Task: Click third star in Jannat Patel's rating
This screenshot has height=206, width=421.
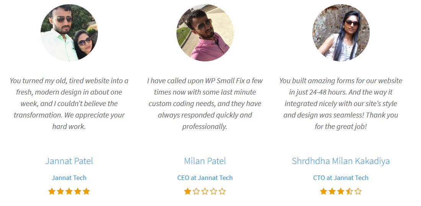Action: (69, 191)
